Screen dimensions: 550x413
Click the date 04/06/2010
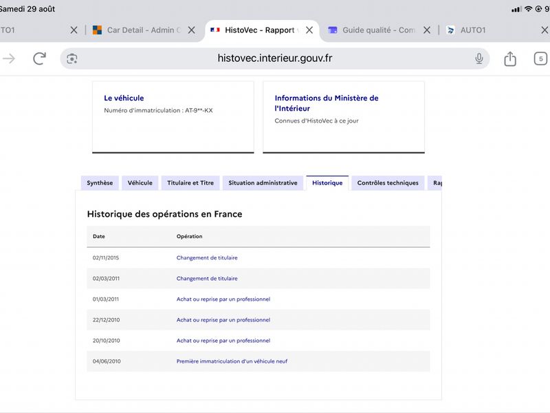point(107,361)
